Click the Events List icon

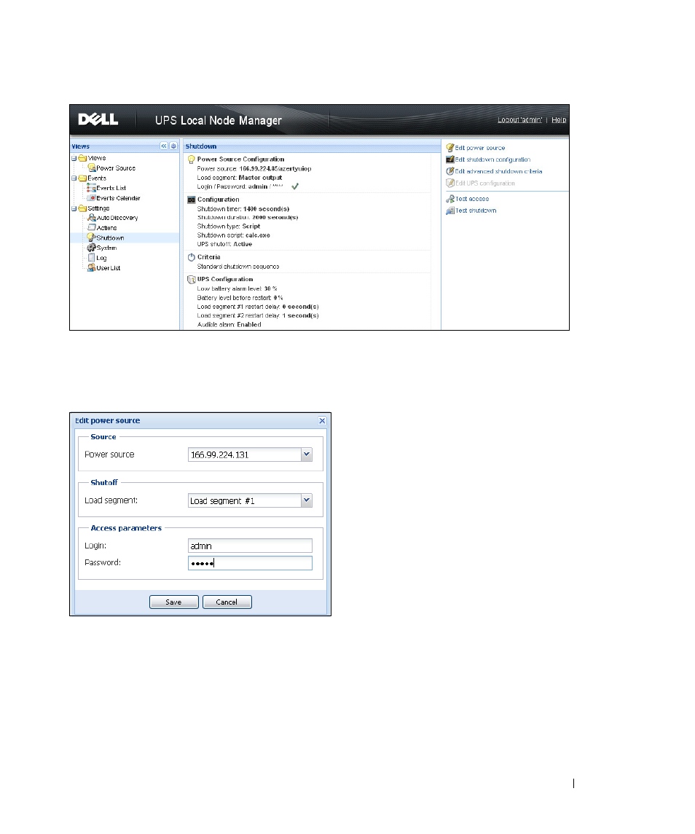tap(92, 189)
